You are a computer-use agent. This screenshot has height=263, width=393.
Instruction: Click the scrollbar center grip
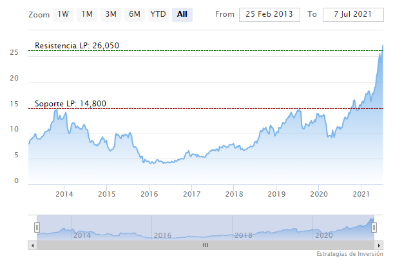coord(206,245)
